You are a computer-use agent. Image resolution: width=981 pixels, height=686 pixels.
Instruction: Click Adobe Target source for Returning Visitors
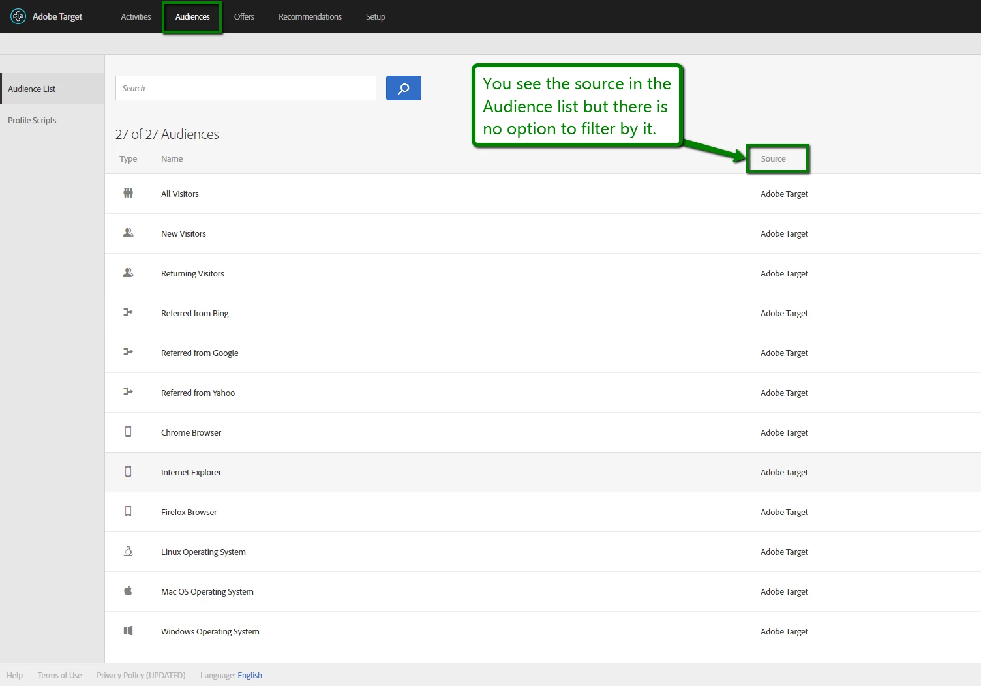click(784, 273)
